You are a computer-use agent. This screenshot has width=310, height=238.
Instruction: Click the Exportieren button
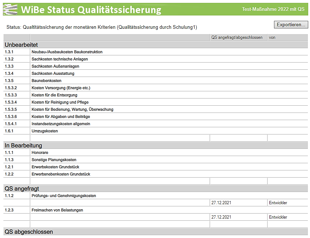pos(291,25)
